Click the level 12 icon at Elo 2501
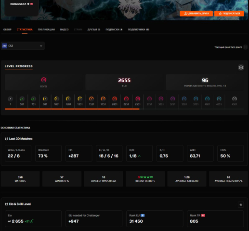 (138, 99)
